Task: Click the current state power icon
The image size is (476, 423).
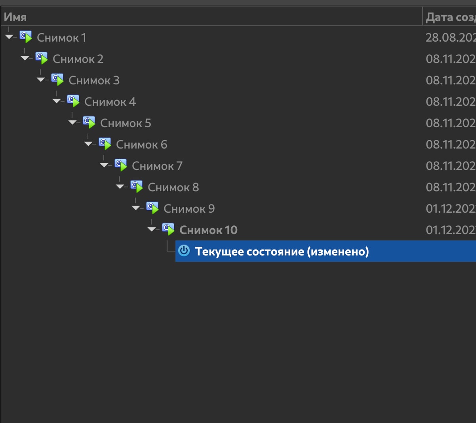Action: coord(184,251)
